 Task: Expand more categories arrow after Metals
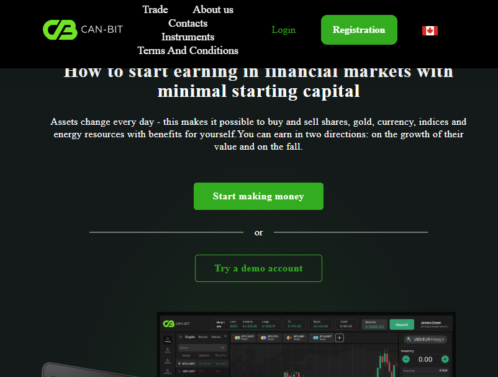(225, 337)
